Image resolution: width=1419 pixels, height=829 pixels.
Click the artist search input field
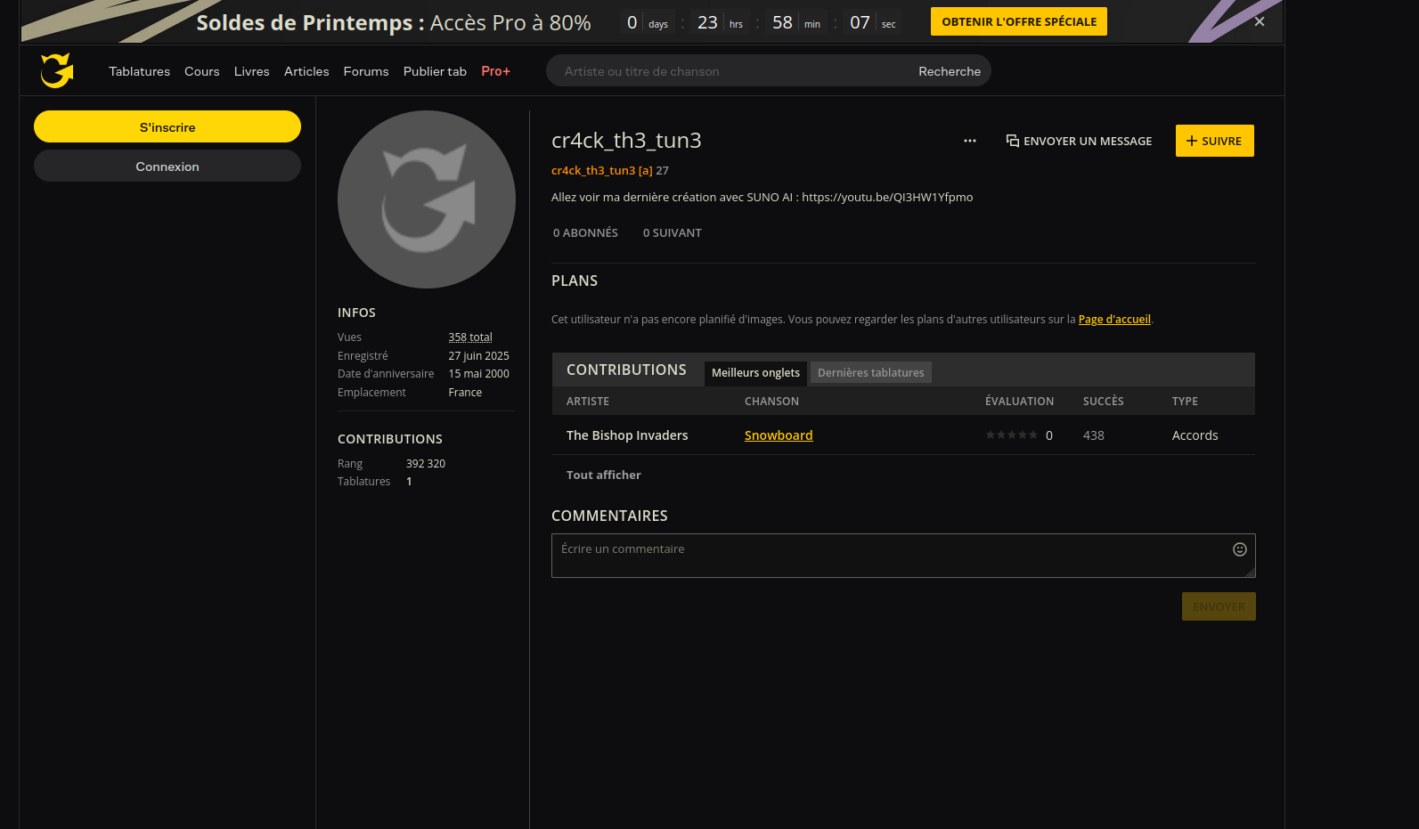[x=730, y=71]
